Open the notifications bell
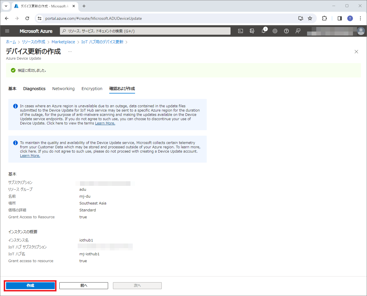The width and height of the screenshot is (367, 296). [x=263, y=31]
